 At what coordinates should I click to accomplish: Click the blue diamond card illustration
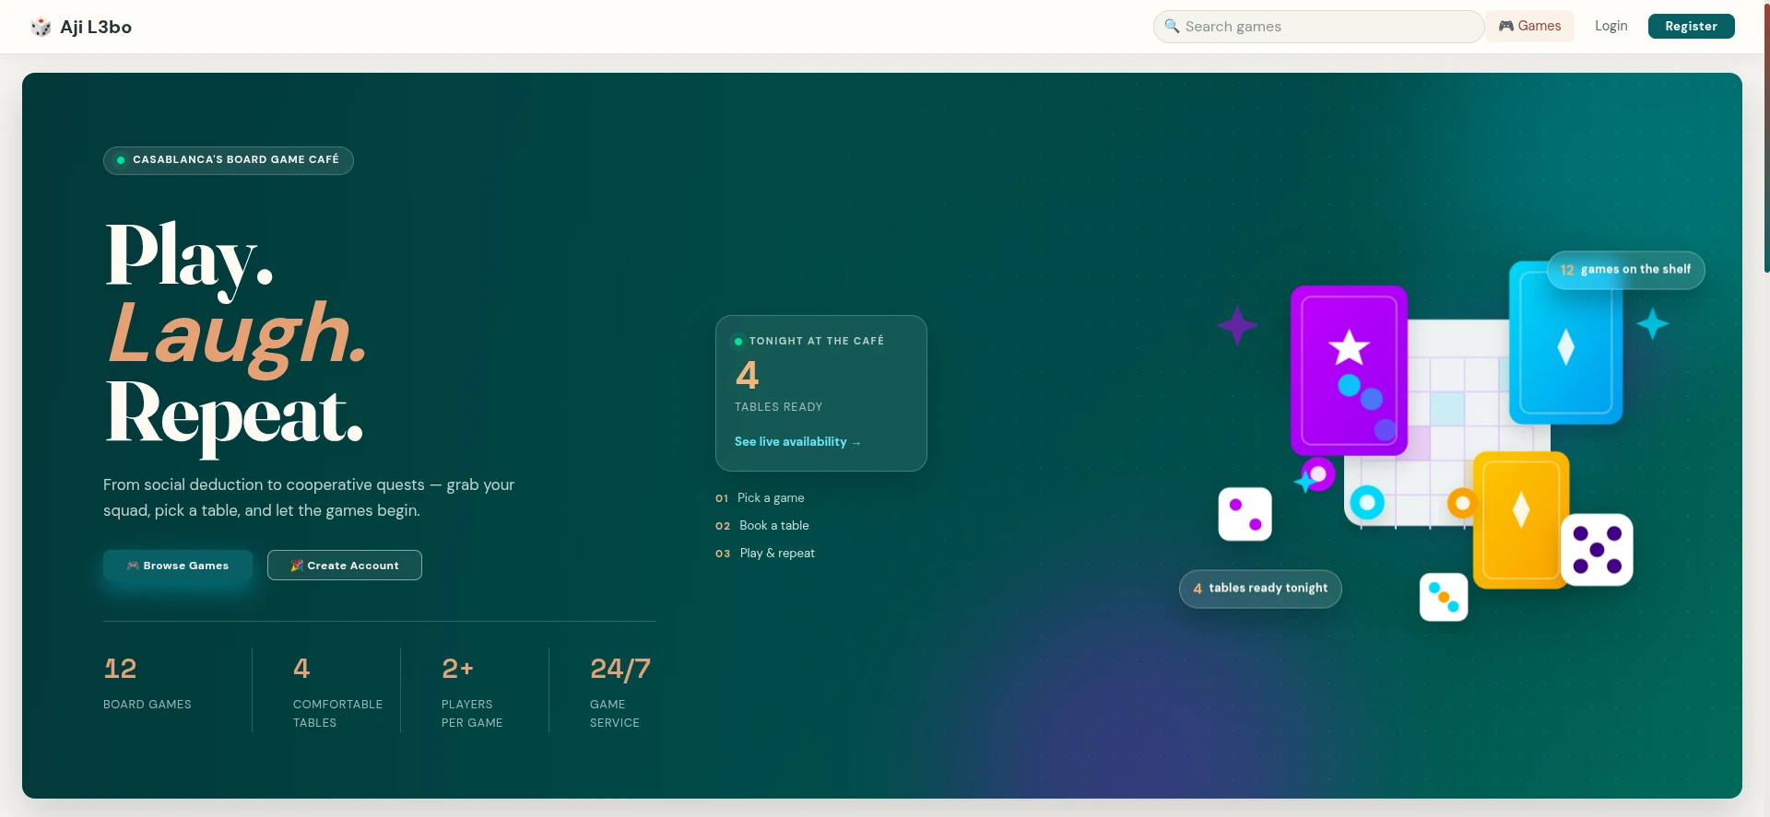point(1565,343)
